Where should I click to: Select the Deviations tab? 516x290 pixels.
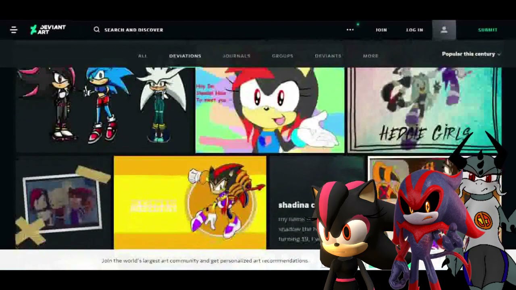(x=185, y=56)
